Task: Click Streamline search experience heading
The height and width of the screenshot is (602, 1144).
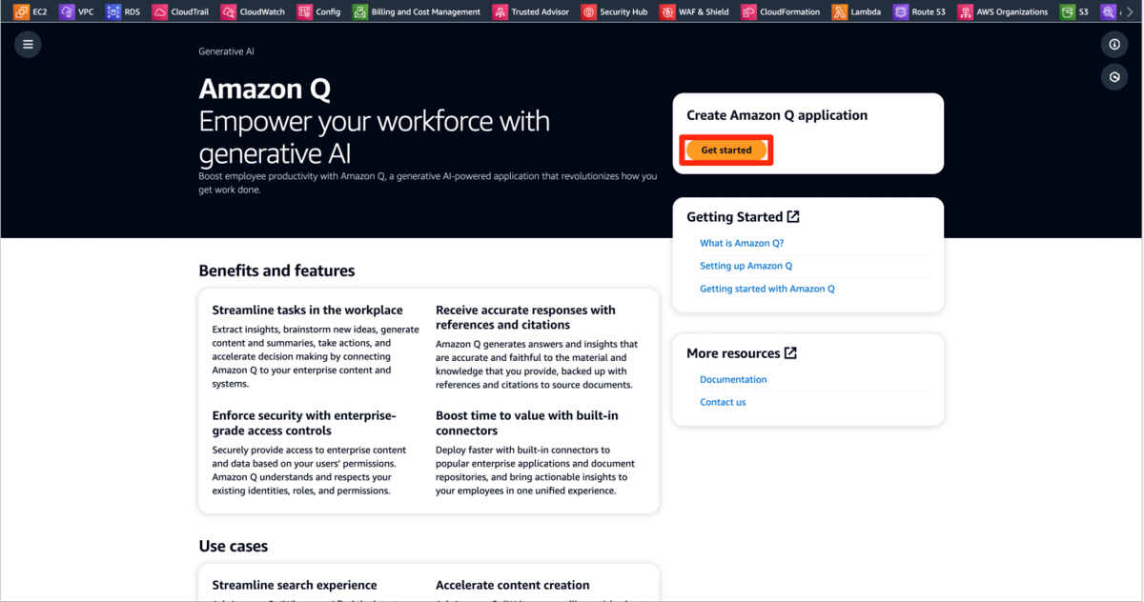Action: (295, 585)
